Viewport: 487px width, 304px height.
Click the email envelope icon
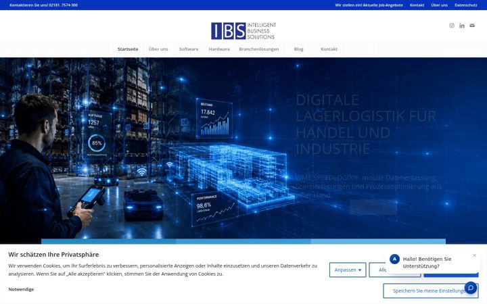click(x=472, y=26)
